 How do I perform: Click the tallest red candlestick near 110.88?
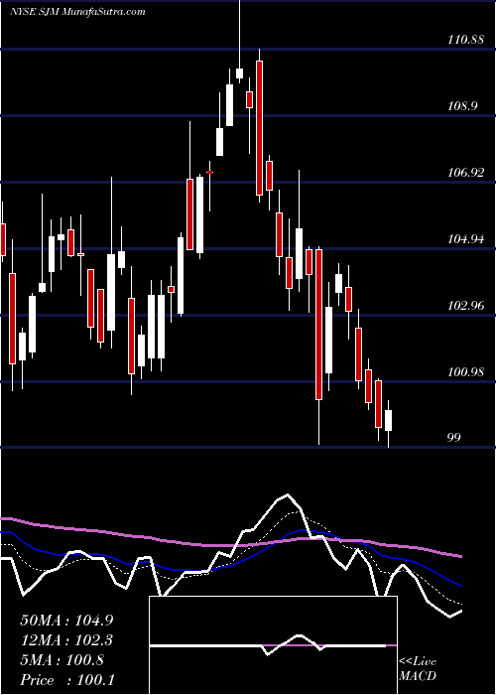click(x=260, y=128)
